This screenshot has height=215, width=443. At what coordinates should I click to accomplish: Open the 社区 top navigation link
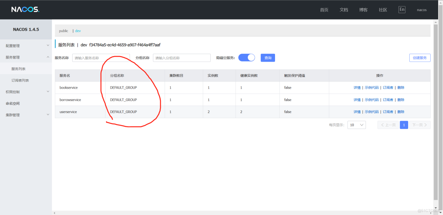point(383,10)
